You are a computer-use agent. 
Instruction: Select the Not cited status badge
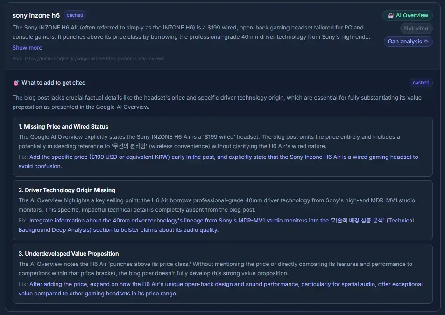coord(416,29)
